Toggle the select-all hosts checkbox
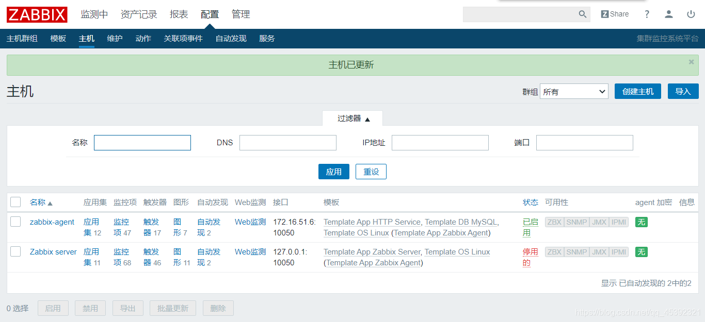The image size is (705, 322). click(x=15, y=202)
